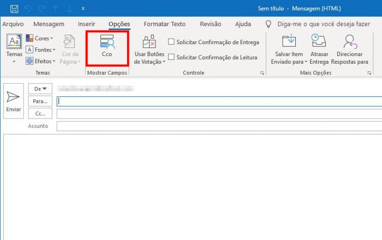Click the Previous Item up arrow

tap(56, 9)
